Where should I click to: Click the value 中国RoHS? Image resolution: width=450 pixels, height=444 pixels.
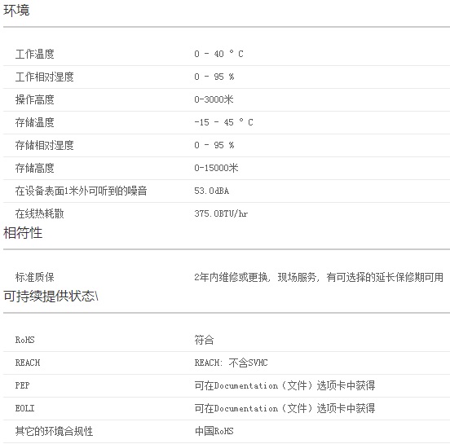tap(214, 431)
